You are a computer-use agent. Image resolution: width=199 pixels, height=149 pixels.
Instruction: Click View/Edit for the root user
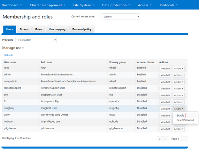pos(165,68)
